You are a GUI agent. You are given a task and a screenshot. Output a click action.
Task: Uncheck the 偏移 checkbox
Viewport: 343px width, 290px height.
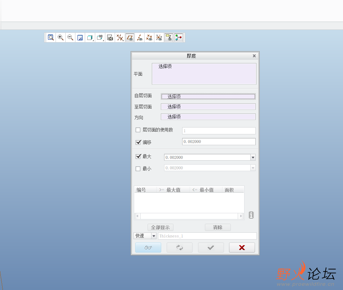pos(138,142)
